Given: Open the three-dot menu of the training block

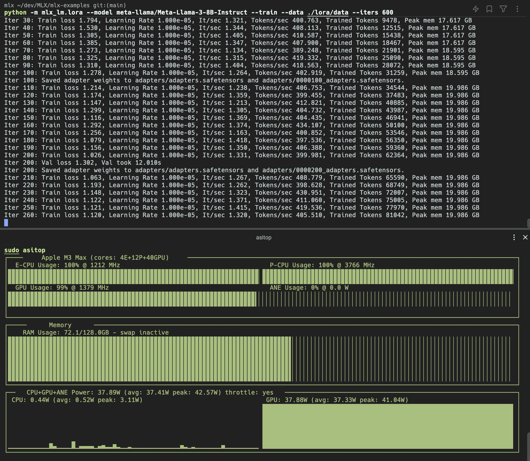Looking at the screenshot, I should click(517, 9).
